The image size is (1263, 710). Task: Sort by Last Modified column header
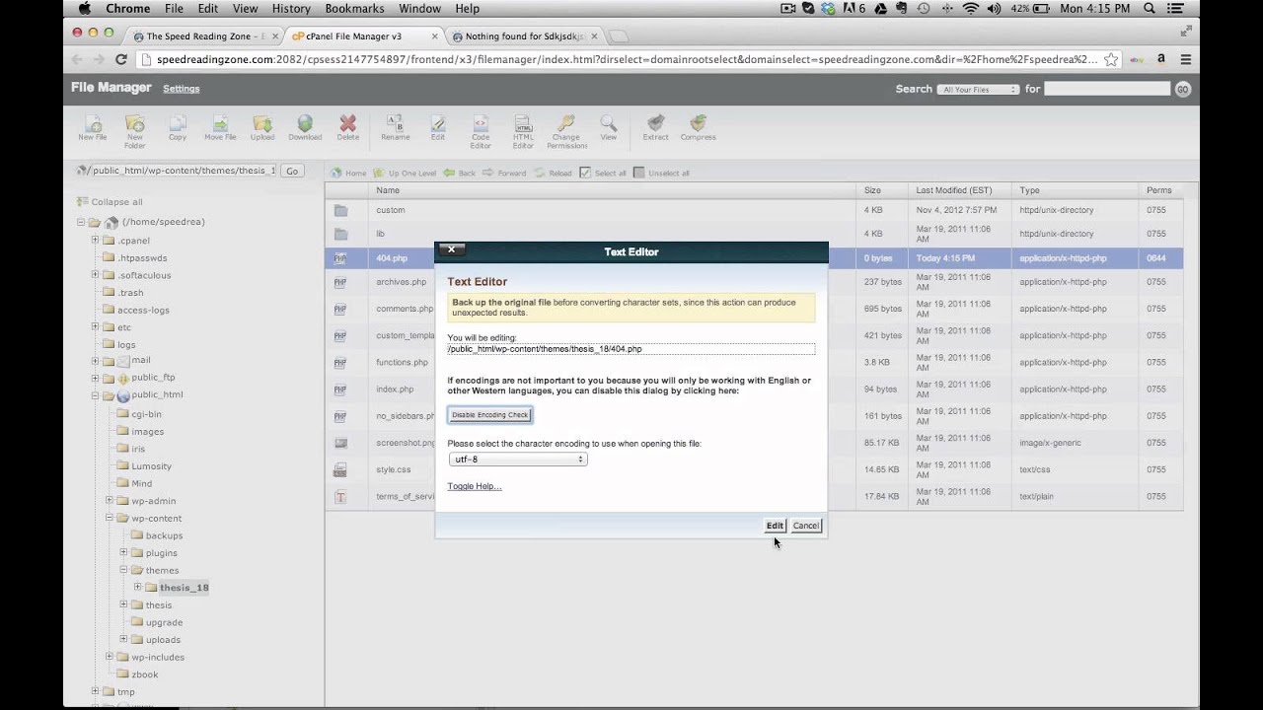click(x=953, y=190)
